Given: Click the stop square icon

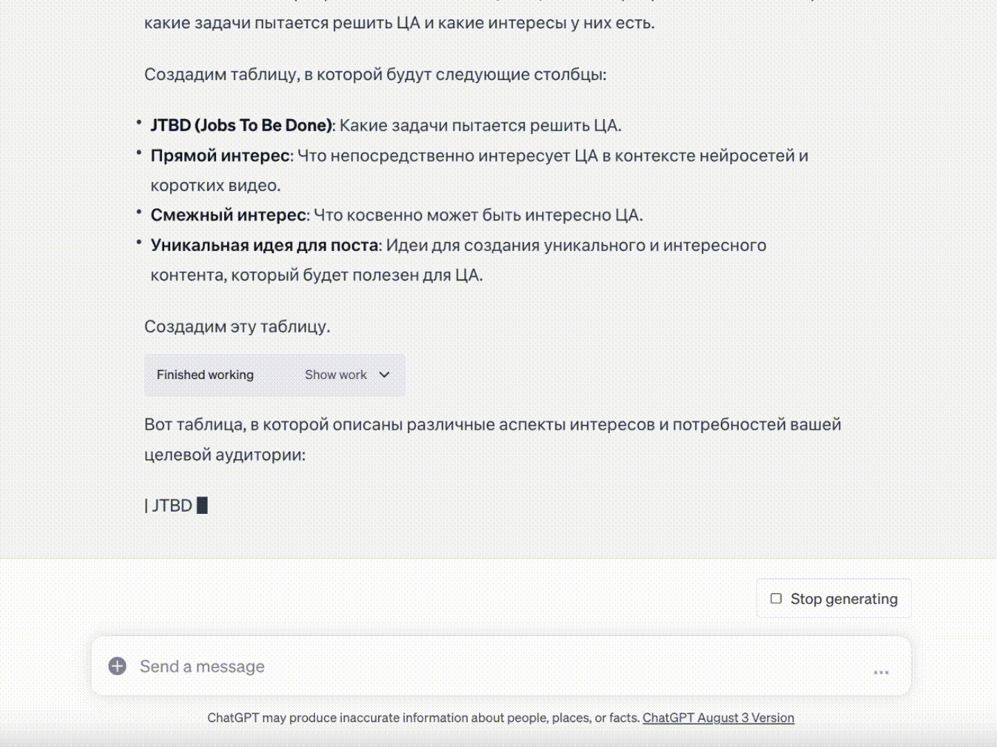Looking at the screenshot, I should pyautogui.click(x=776, y=598).
